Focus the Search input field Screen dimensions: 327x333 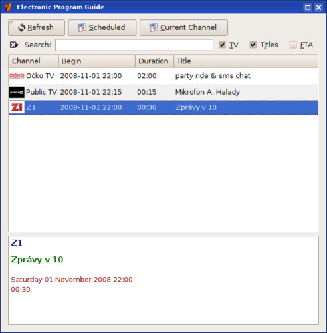134,45
